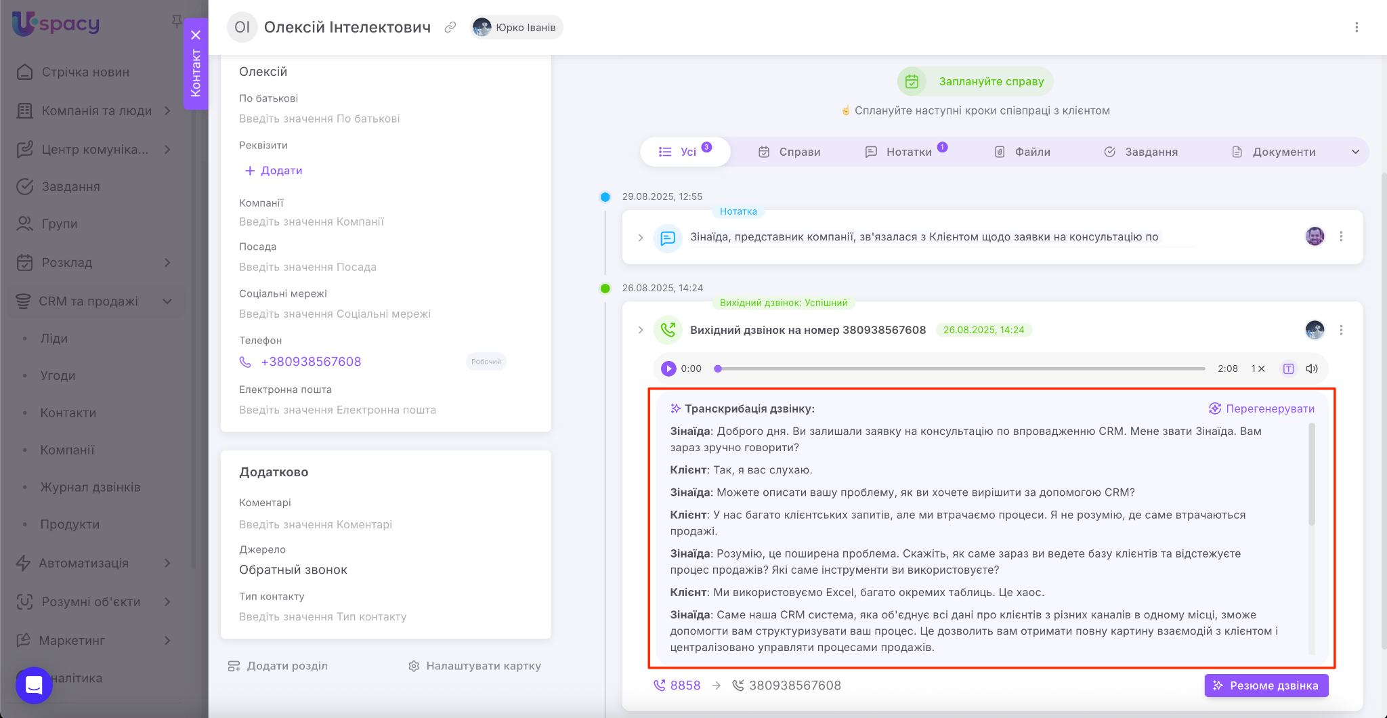Open three-dot menu at top right
Screen dimensions: 1387x718
click(x=1356, y=27)
